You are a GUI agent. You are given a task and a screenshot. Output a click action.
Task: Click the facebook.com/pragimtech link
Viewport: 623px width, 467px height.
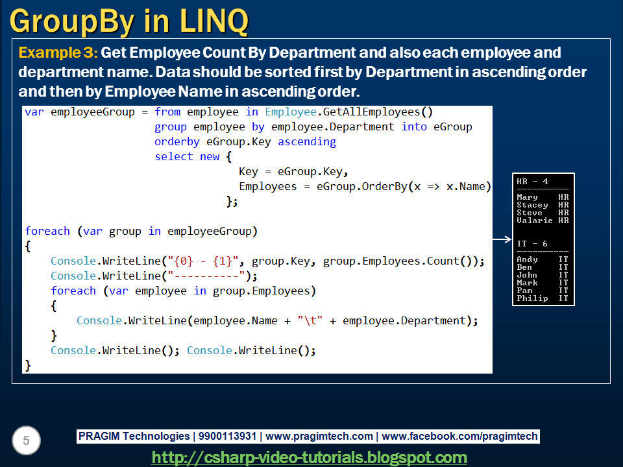(462, 436)
